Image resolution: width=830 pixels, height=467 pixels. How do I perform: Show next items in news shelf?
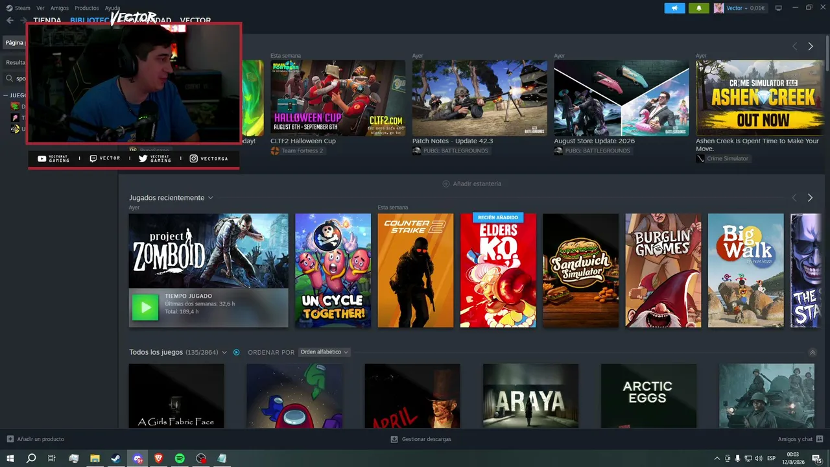[811, 46]
